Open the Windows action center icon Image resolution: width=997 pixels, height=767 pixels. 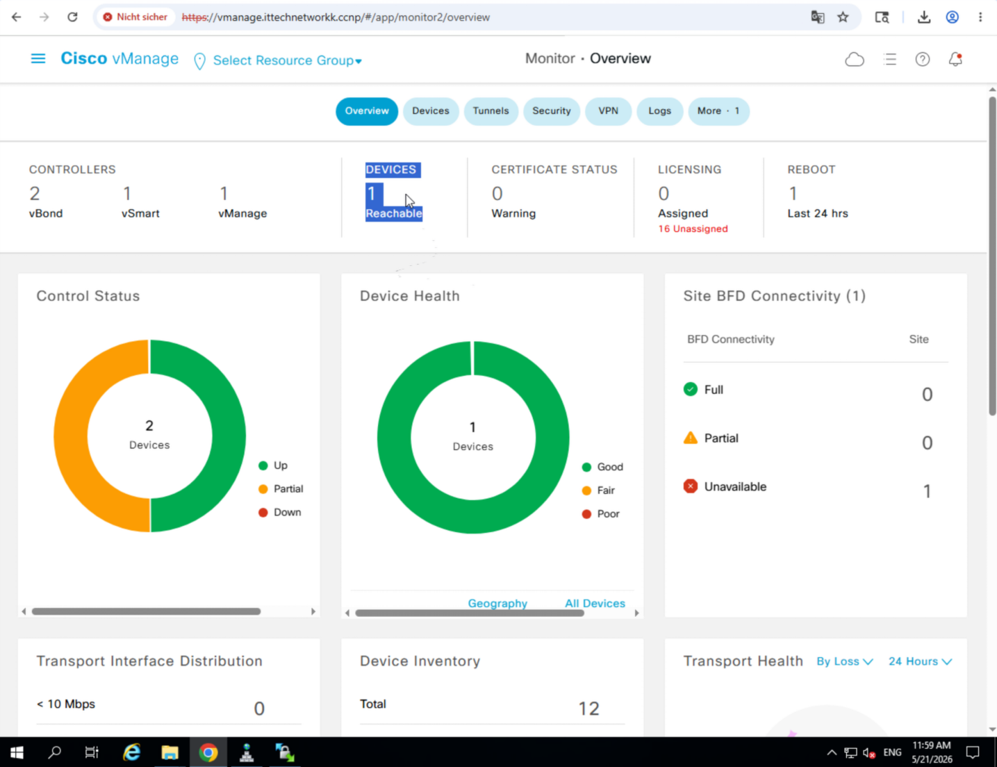[973, 752]
